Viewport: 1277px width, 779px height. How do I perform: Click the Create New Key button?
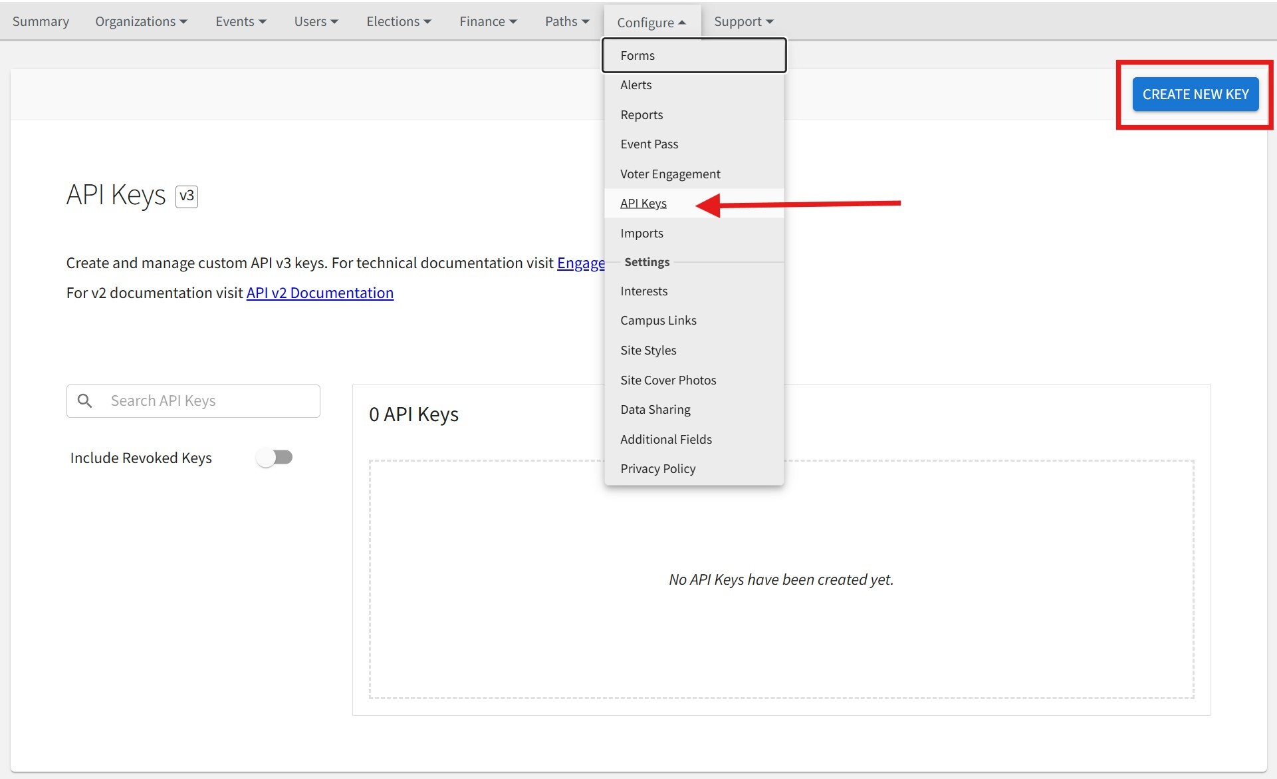click(1195, 94)
